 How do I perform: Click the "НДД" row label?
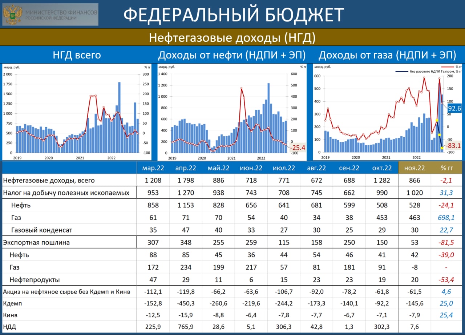(10, 327)
